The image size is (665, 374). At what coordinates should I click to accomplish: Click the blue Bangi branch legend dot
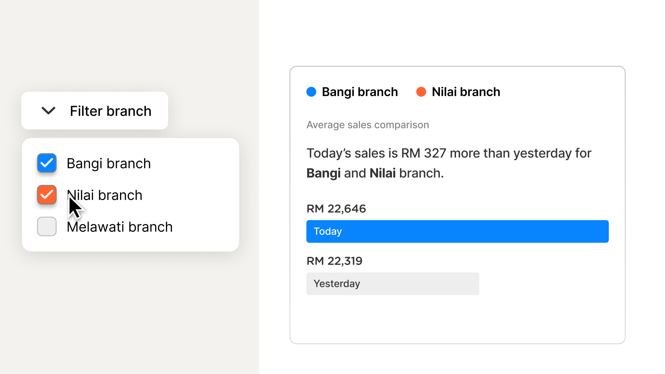(311, 92)
